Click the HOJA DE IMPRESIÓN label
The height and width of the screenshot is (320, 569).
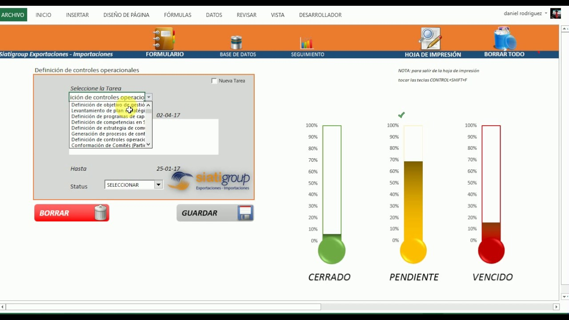(x=433, y=55)
